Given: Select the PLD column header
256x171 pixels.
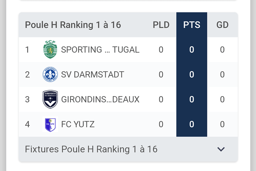Looking at the screenshot, I should click(161, 25).
